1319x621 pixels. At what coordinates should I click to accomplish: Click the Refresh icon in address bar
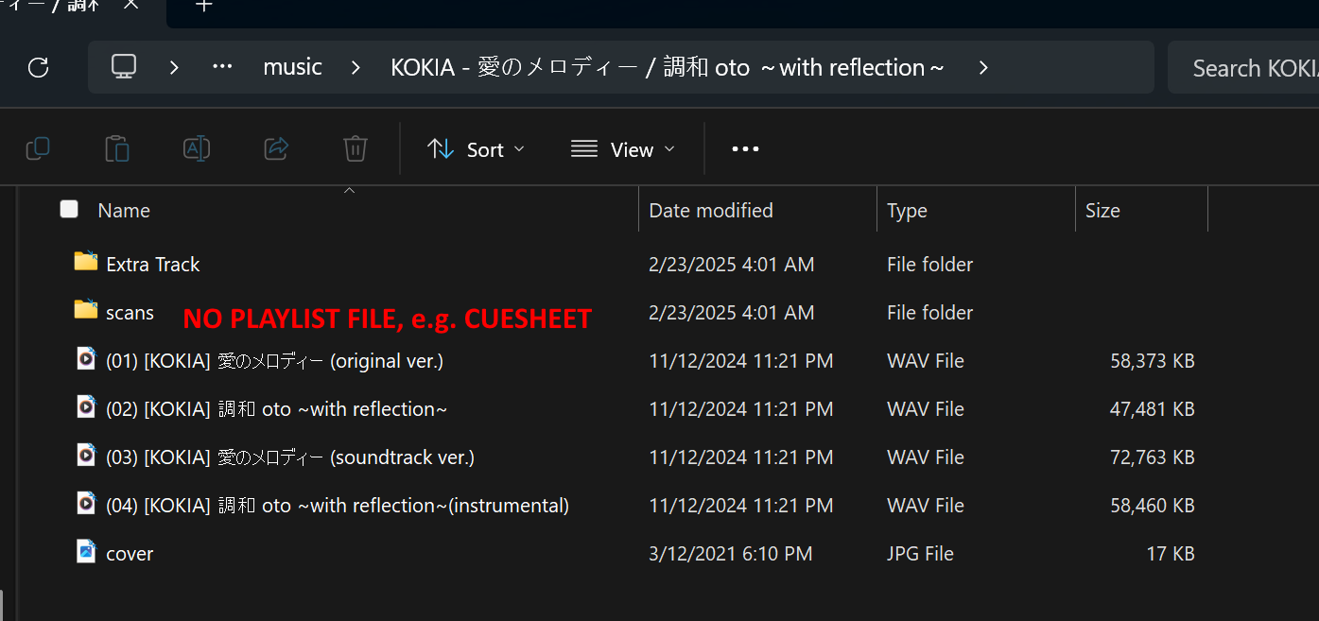pos(38,68)
